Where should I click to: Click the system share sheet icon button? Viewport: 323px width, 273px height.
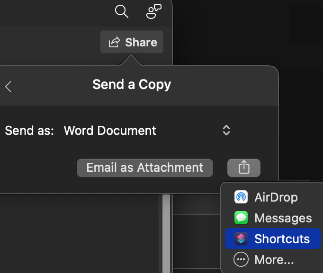pos(244,167)
